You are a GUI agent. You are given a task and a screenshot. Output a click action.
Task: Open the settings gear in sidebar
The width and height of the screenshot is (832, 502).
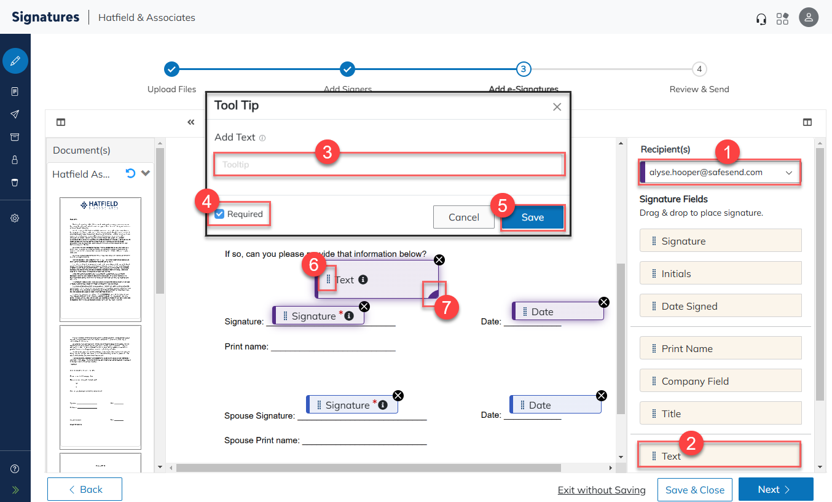tap(15, 218)
